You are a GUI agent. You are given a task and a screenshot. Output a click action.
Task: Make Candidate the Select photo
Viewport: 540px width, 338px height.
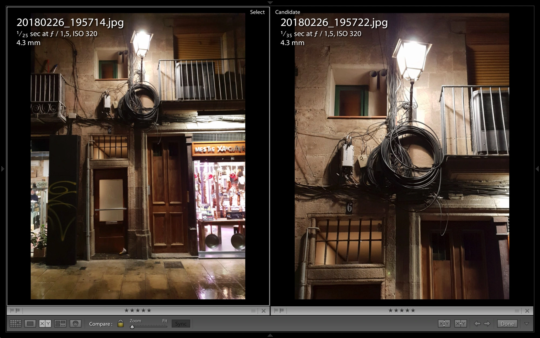pos(460,323)
